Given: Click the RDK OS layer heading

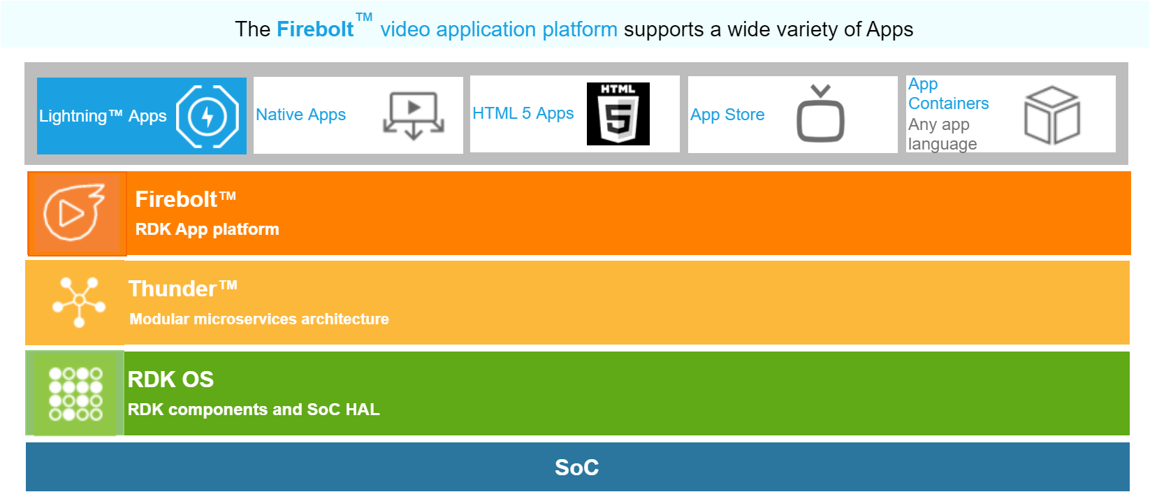Looking at the screenshot, I should [170, 379].
